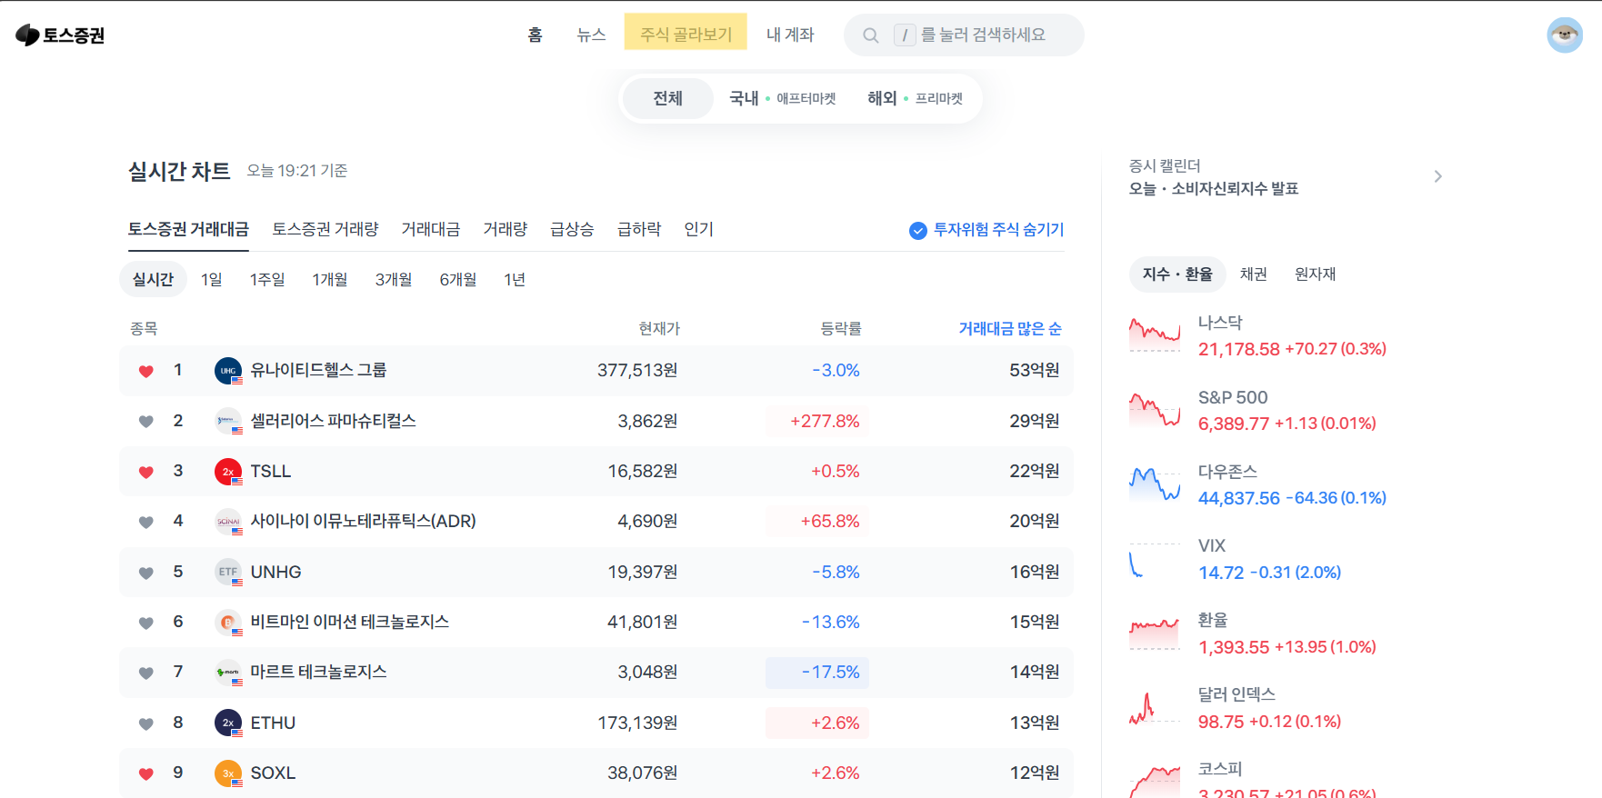Open 내 계좌 menu item
Screen dimensions: 1602x798
tap(790, 35)
